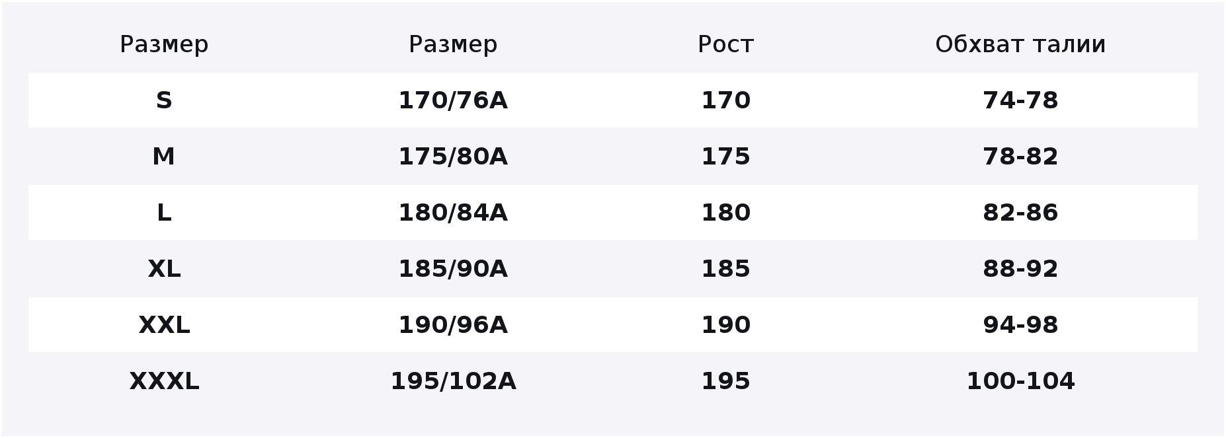
Task: Select the M size cell
Action: click(164, 157)
